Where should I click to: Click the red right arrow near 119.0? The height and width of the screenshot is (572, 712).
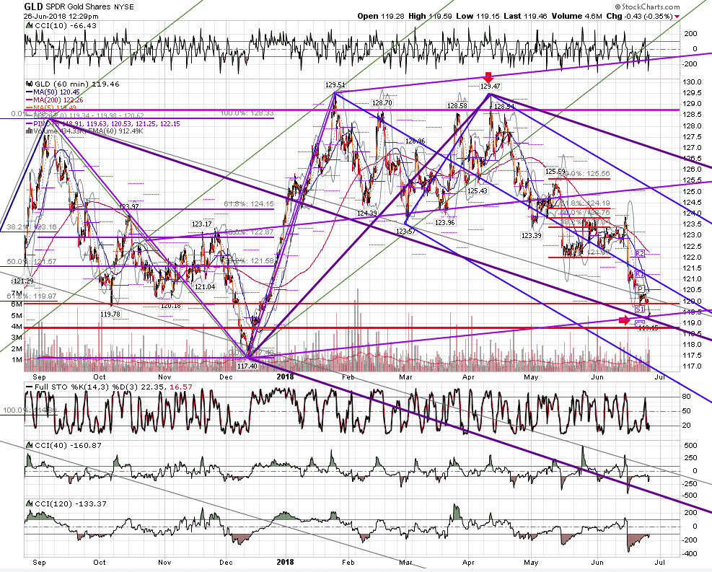625,320
